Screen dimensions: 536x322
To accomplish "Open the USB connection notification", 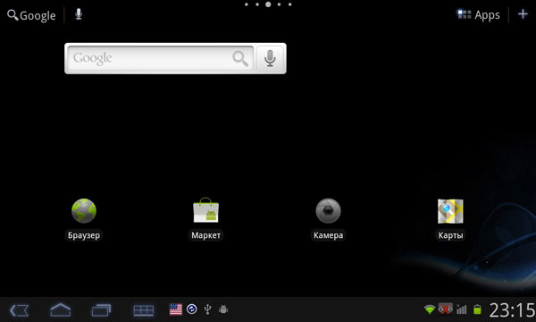I will [207, 309].
